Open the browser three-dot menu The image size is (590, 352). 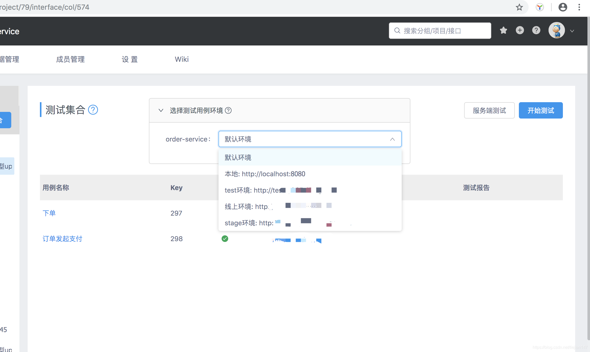coord(579,7)
